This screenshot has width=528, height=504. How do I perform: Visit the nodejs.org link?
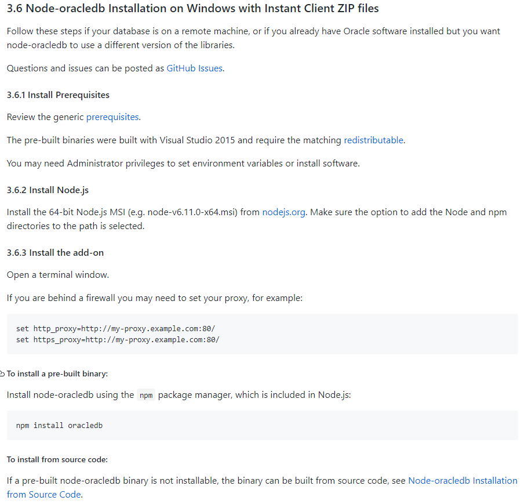click(283, 212)
